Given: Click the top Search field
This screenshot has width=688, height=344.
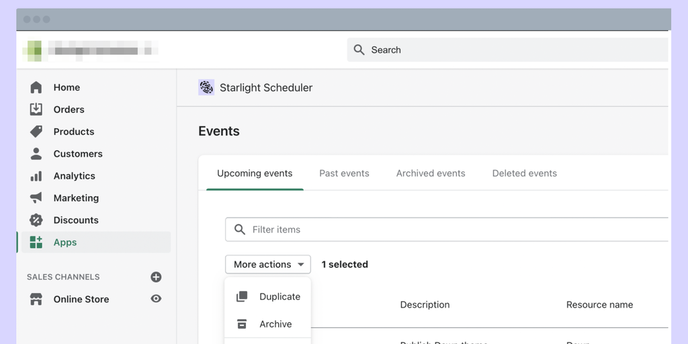Looking at the screenshot, I should [507, 50].
